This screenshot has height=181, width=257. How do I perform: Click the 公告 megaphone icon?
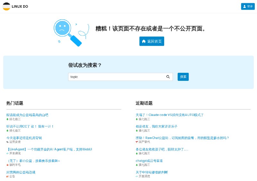(x=7, y=176)
